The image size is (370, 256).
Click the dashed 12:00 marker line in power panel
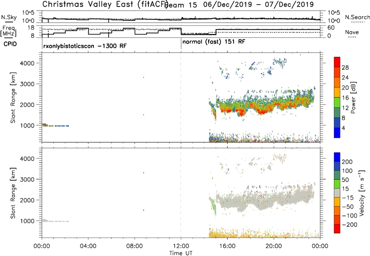[x=181, y=98]
